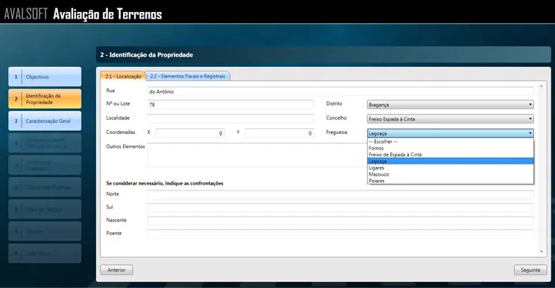555x288 pixels.
Task: Click the Norte confrontation field
Action: (x=340, y=195)
